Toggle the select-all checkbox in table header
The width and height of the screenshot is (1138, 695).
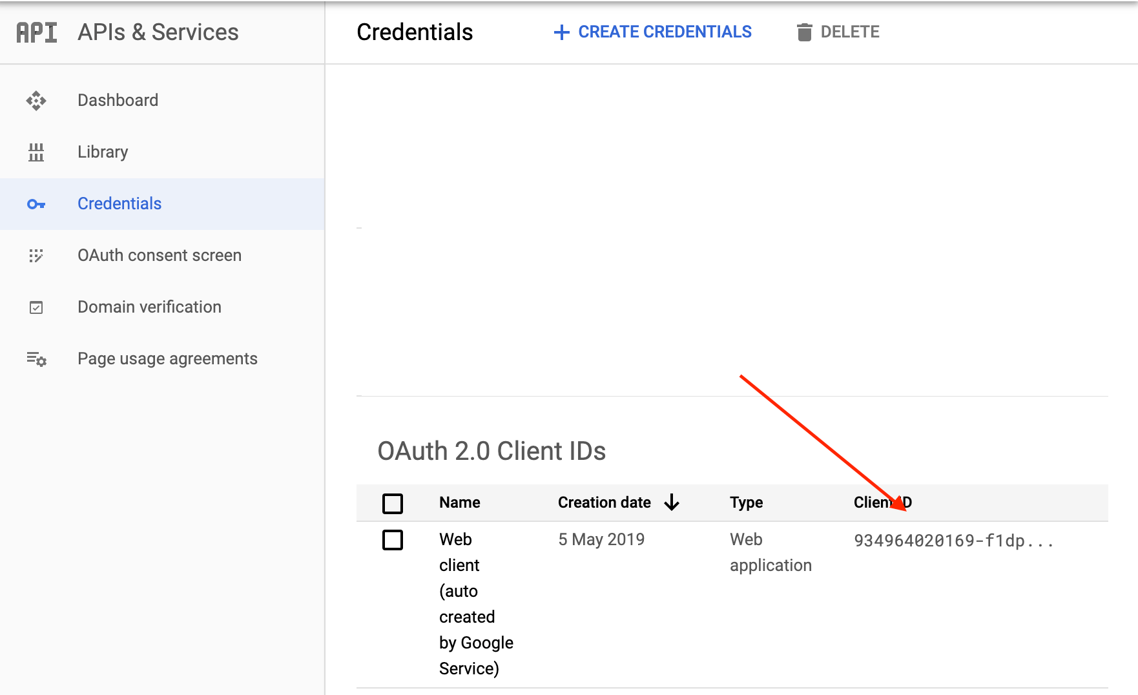[x=393, y=503]
